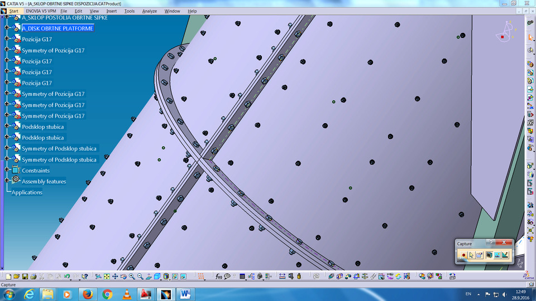Click the Print icon in bottom toolbar

[33, 276]
